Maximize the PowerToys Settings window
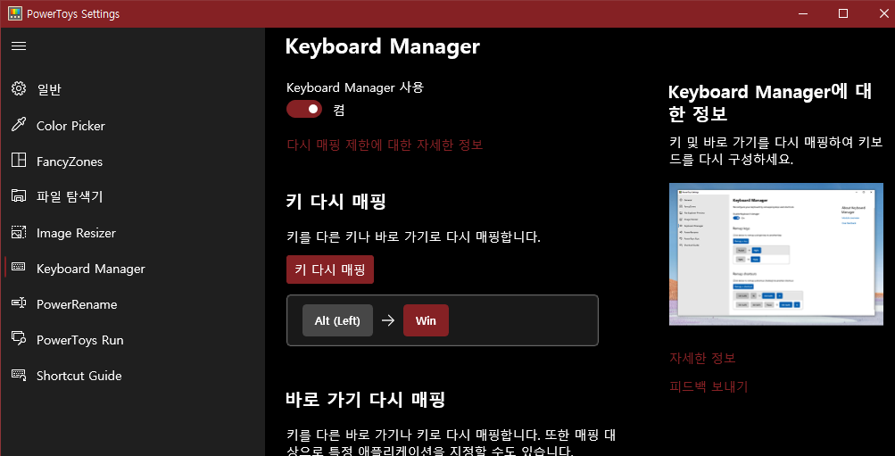 point(843,13)
